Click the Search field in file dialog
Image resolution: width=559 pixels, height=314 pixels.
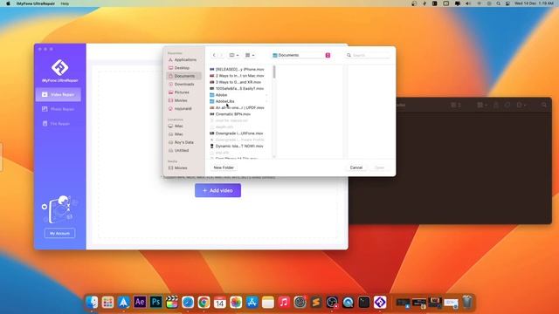369,55
